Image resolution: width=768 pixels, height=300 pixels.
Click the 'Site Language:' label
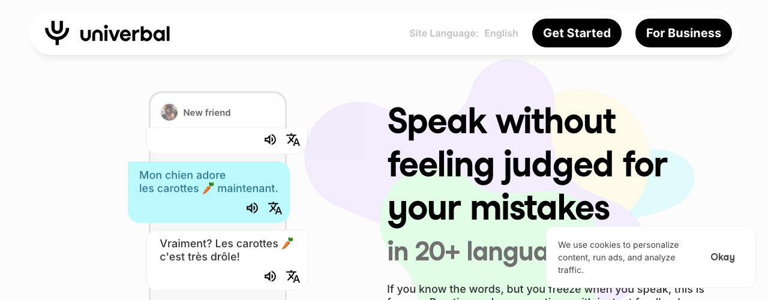pyautogui.click(x=444, y=33)
